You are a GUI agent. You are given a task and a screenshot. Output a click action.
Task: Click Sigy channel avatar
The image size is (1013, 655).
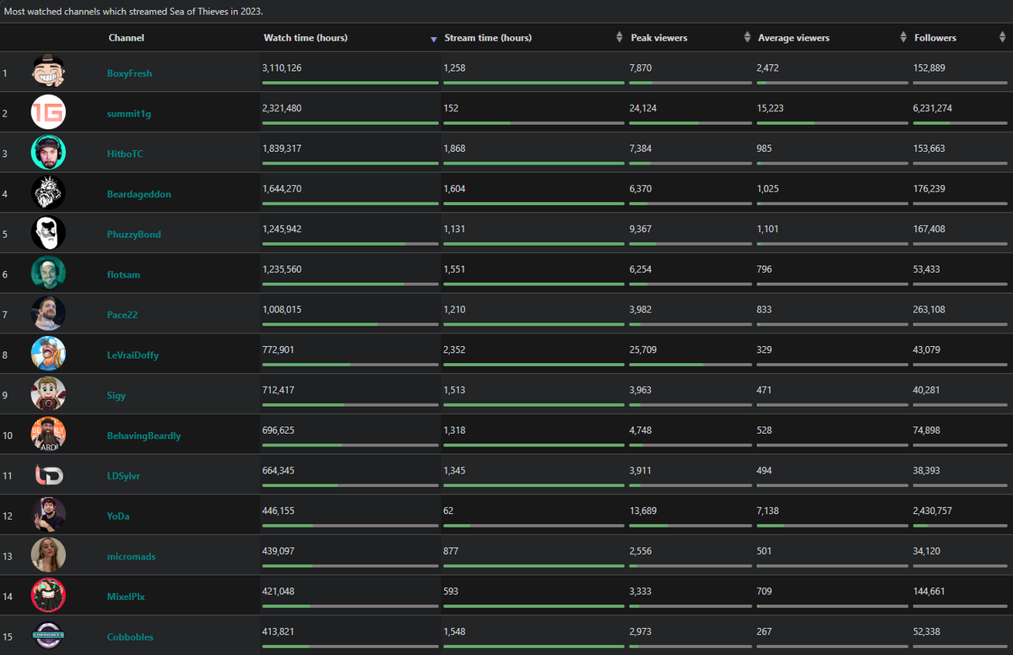(x=48, y=395)
